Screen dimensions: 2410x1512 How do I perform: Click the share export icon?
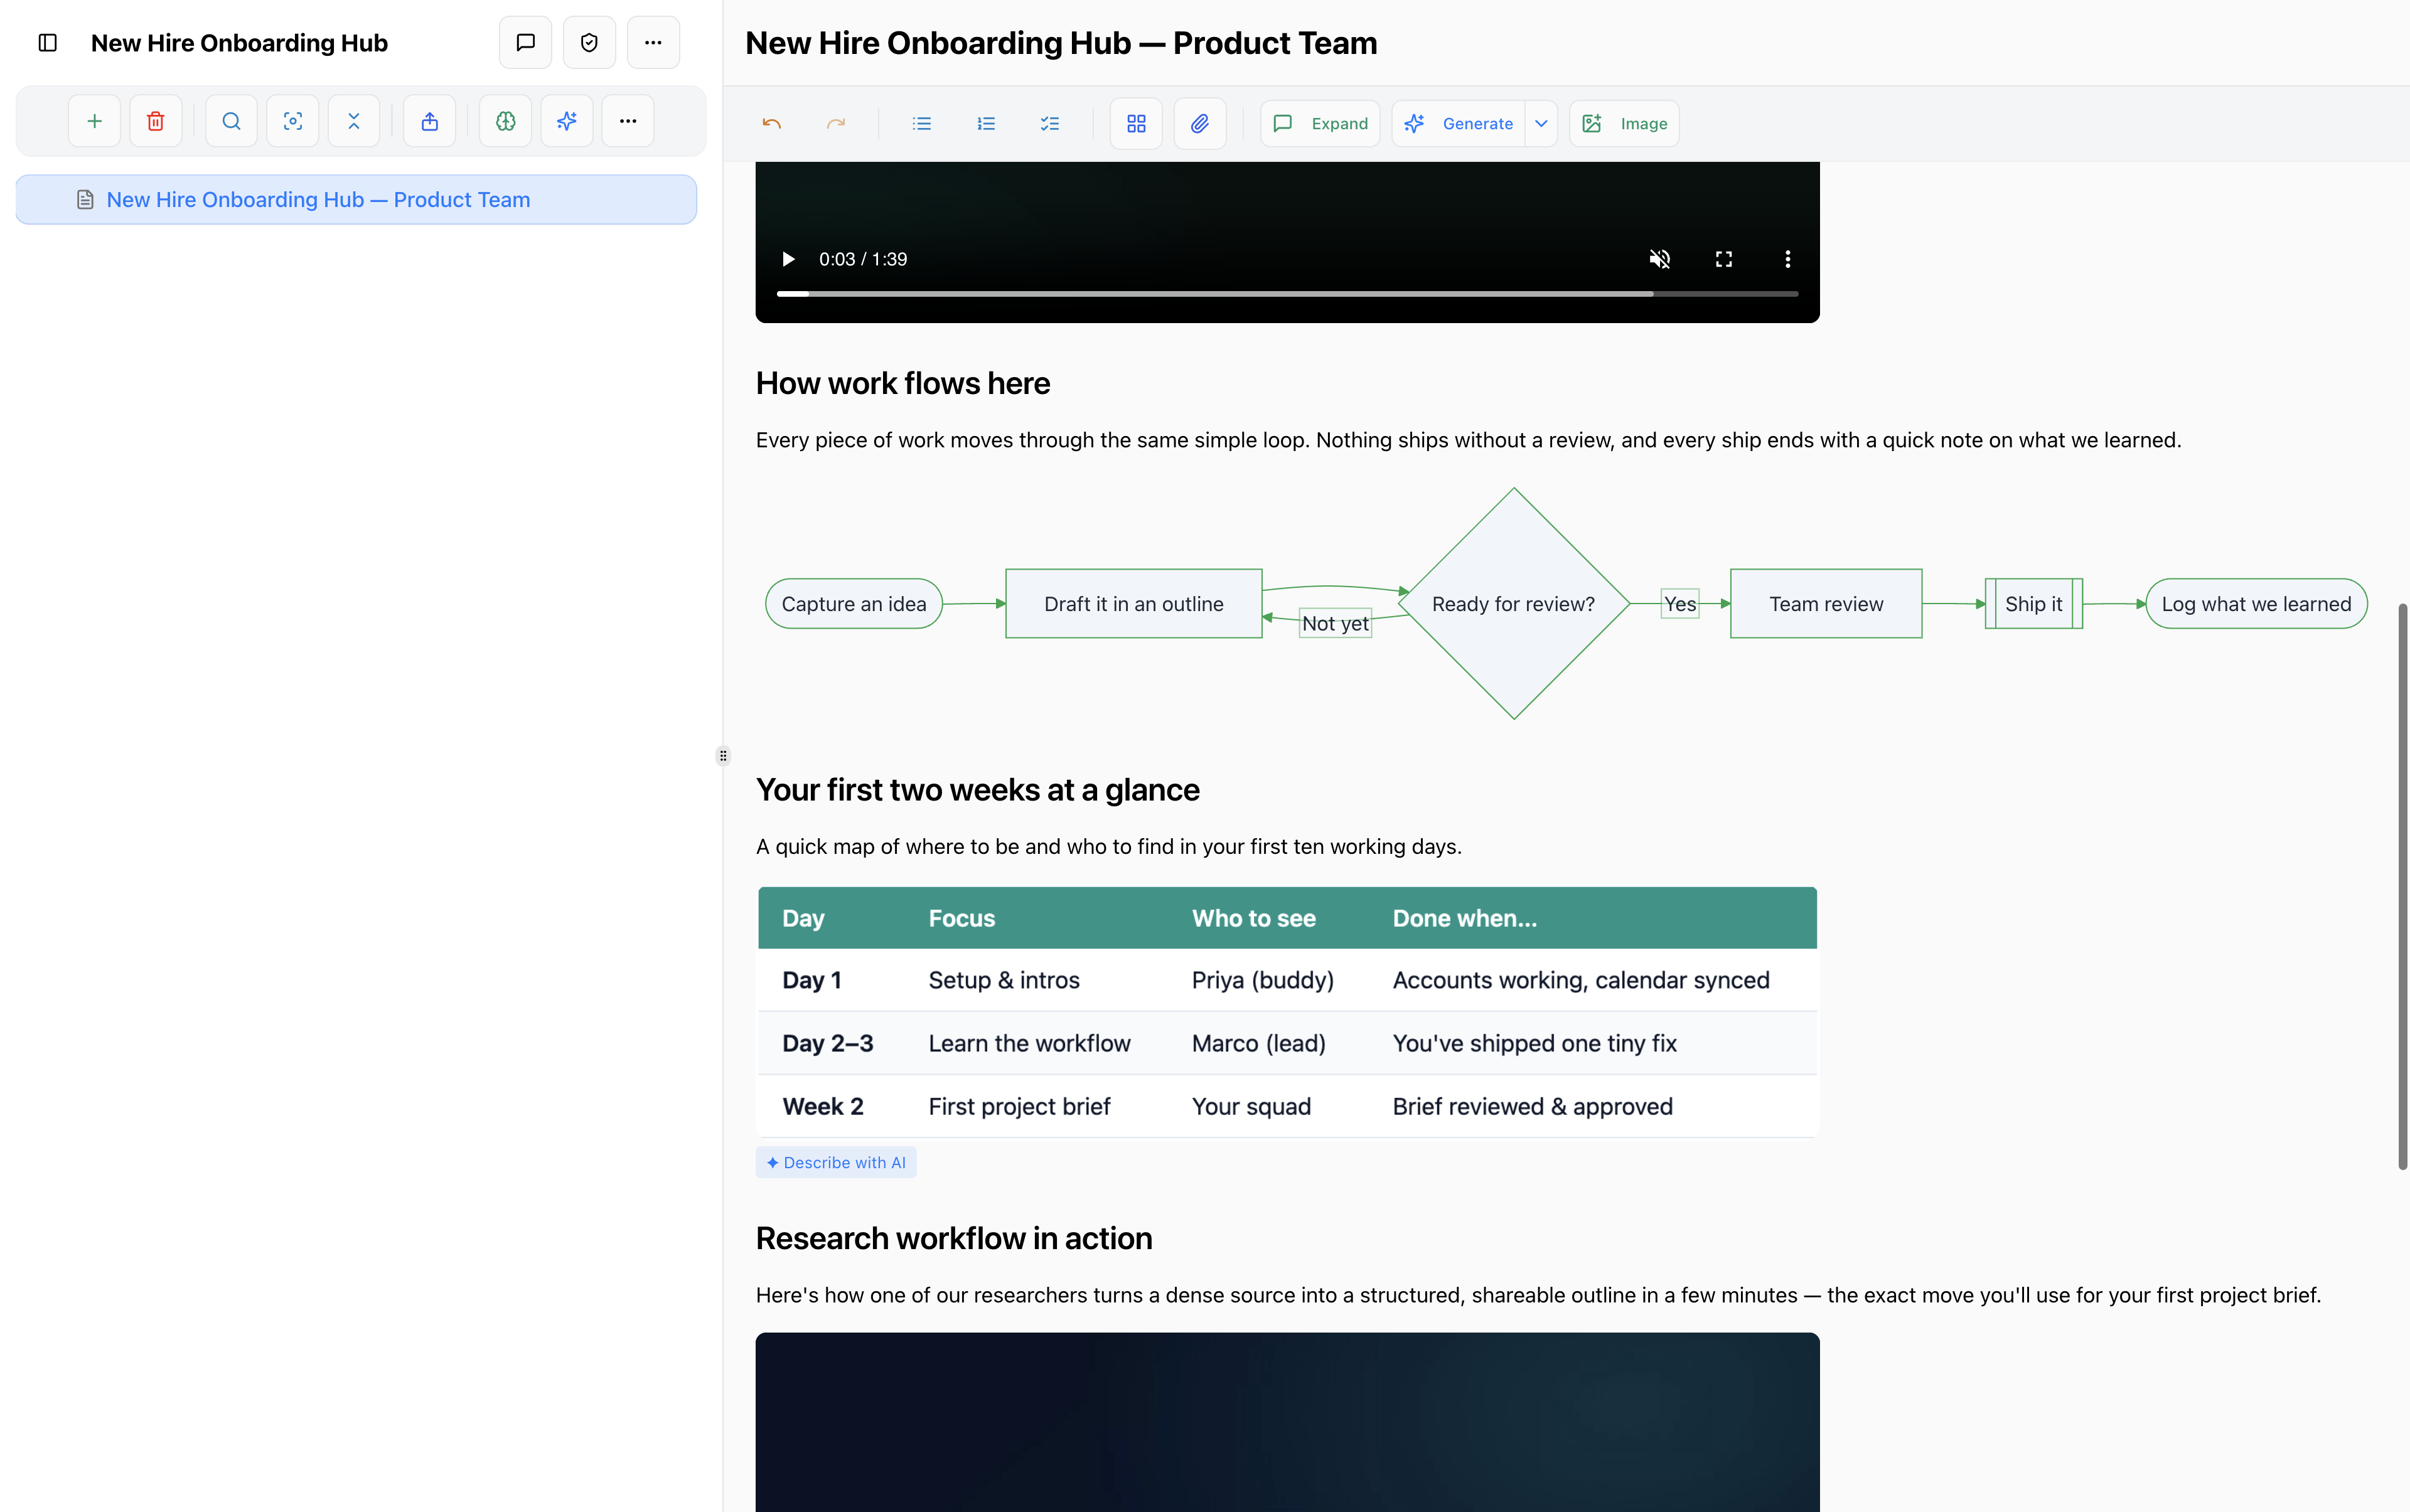click(x=429, y=121)
